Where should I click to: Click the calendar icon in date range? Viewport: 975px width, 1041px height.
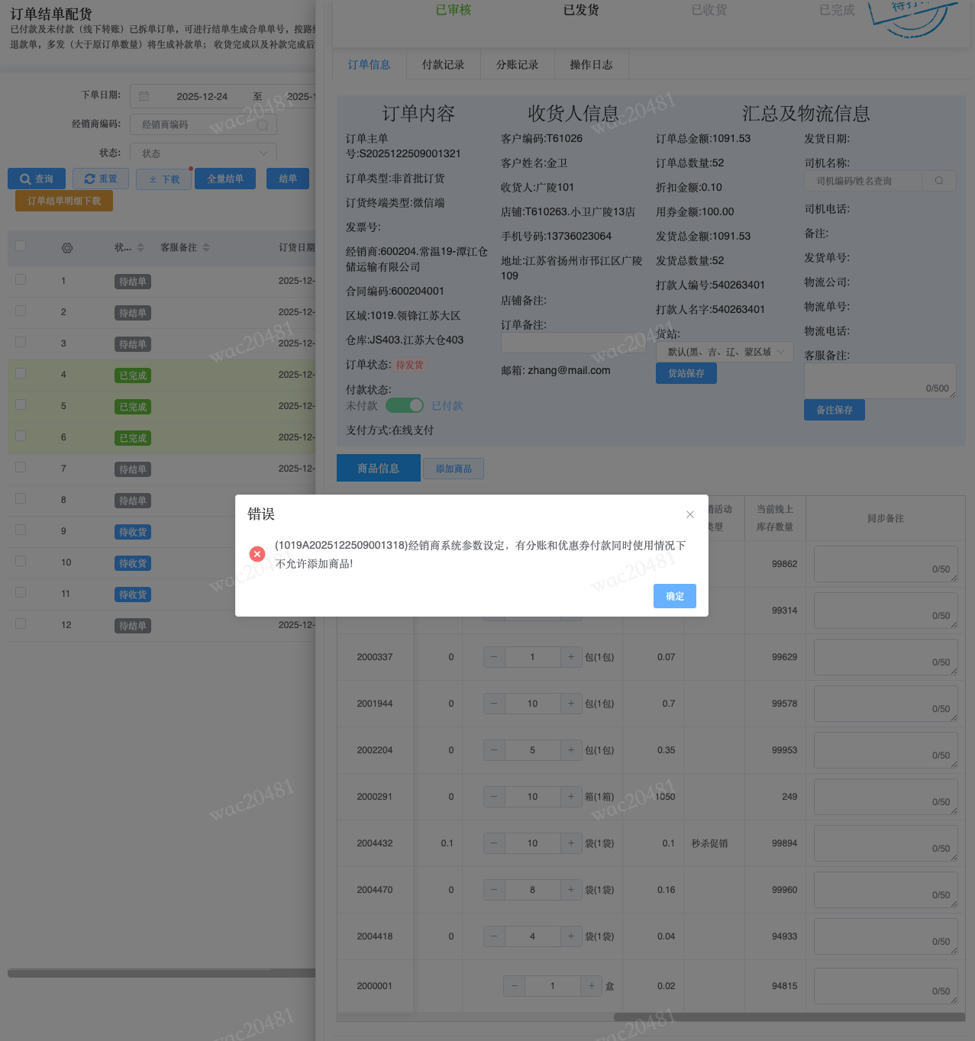point(144,96)
